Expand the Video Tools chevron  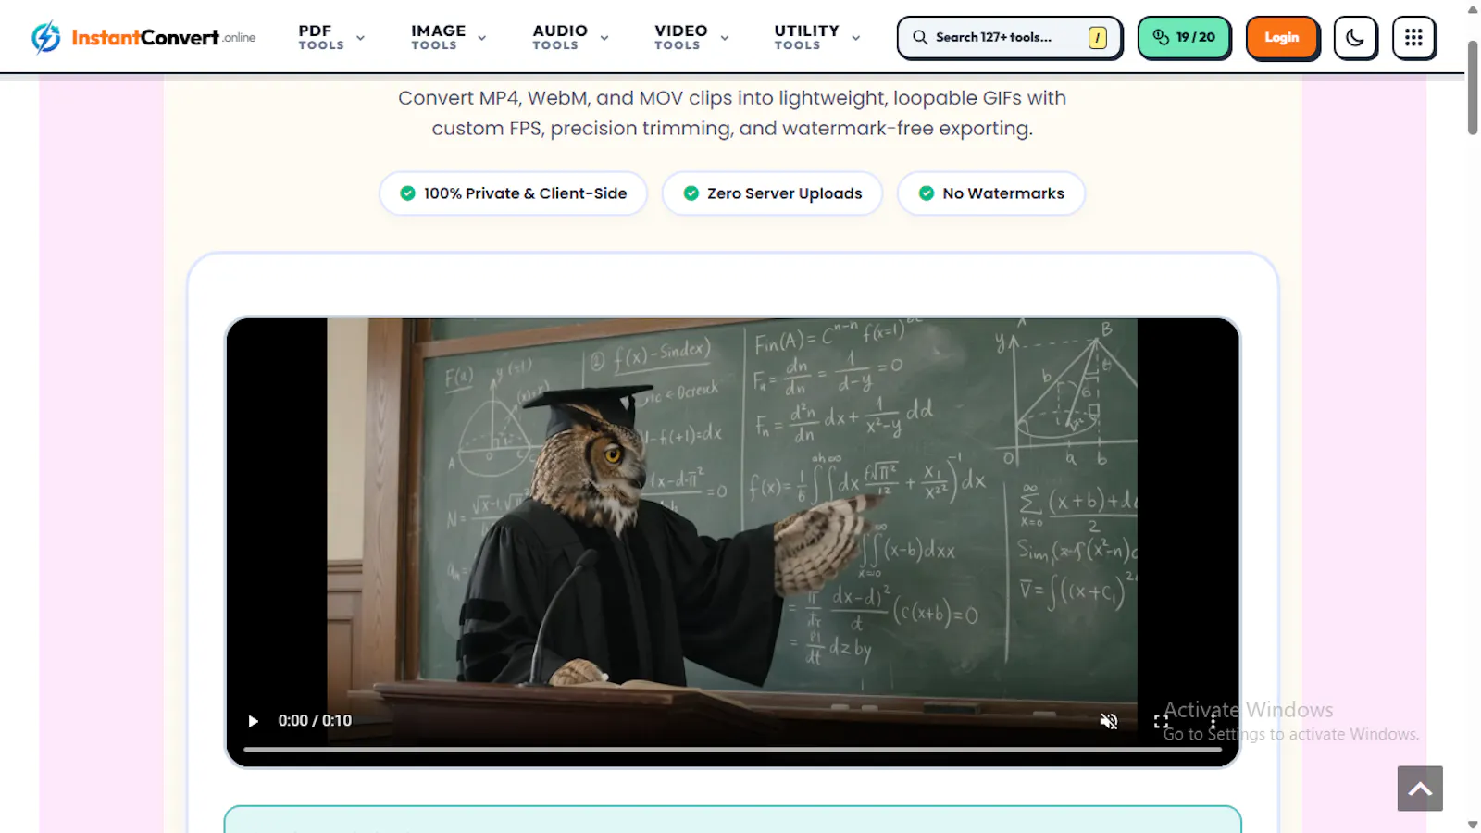[725, 38]
